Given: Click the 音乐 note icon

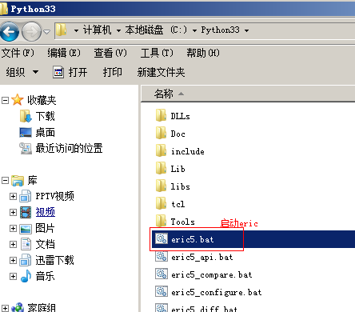Looking at the screenshot, I should (x=26, y=276).
